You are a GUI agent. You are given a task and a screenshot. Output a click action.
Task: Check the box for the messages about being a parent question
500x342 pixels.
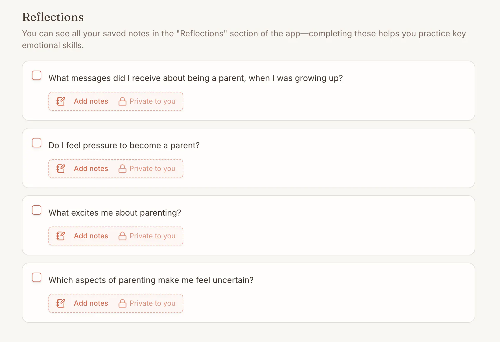(37, 75)
